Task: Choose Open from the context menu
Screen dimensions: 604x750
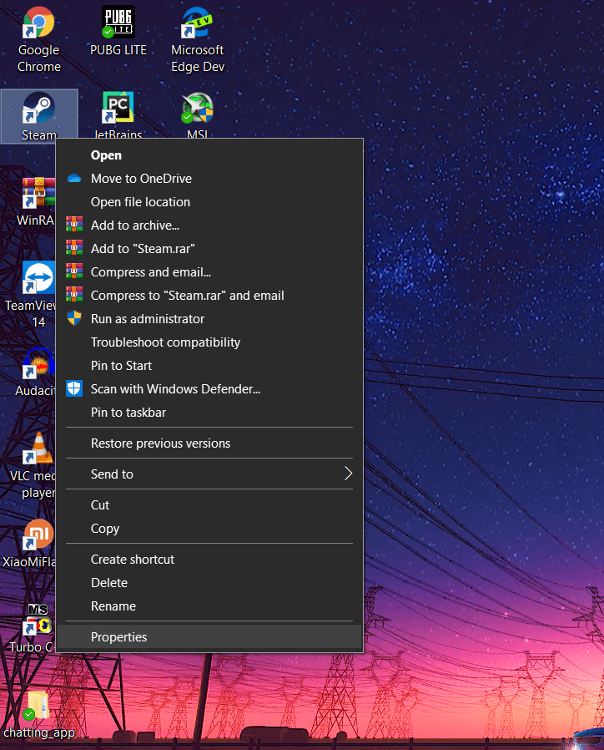Action: tap(209, 155)
